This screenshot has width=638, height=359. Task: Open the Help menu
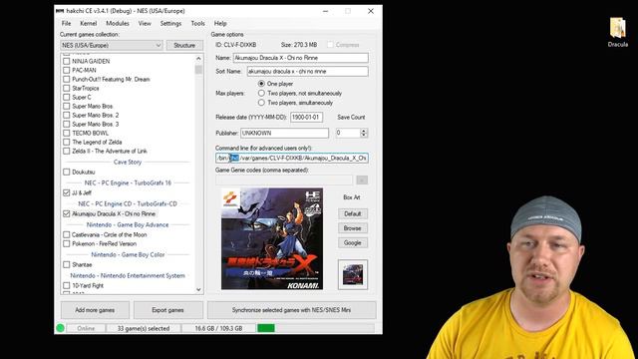coord(220,24)
